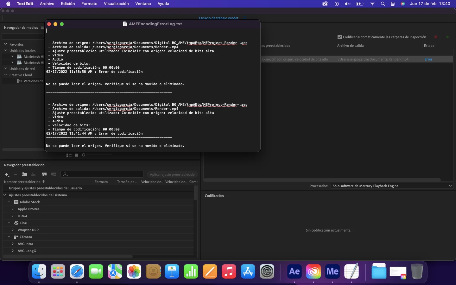Click the Estado column header
Image resolution: width=456 pixels, height=285 pixels.
pyautogui.click(x=429, y=46)
